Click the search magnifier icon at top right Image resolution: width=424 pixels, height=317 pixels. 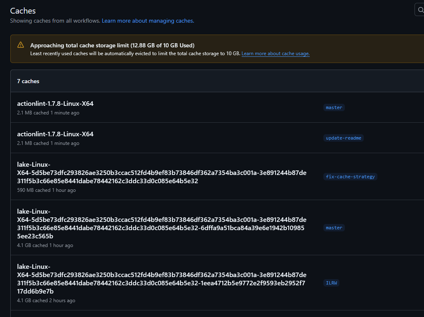420,10
